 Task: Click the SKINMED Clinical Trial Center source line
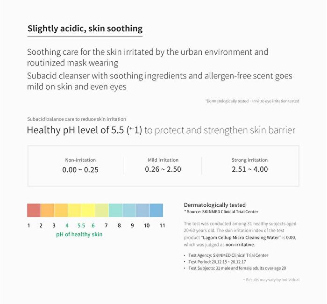pyautogui.click(x=221, y=212)
